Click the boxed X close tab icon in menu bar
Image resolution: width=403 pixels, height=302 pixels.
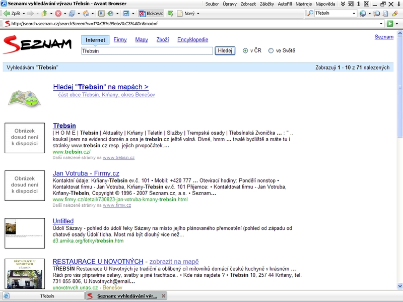[x=367, y=4]
